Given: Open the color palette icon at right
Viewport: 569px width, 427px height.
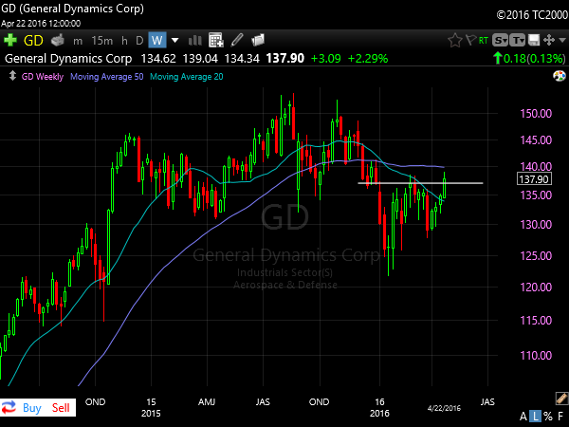Looking at the screenshot, I should 560,76.
